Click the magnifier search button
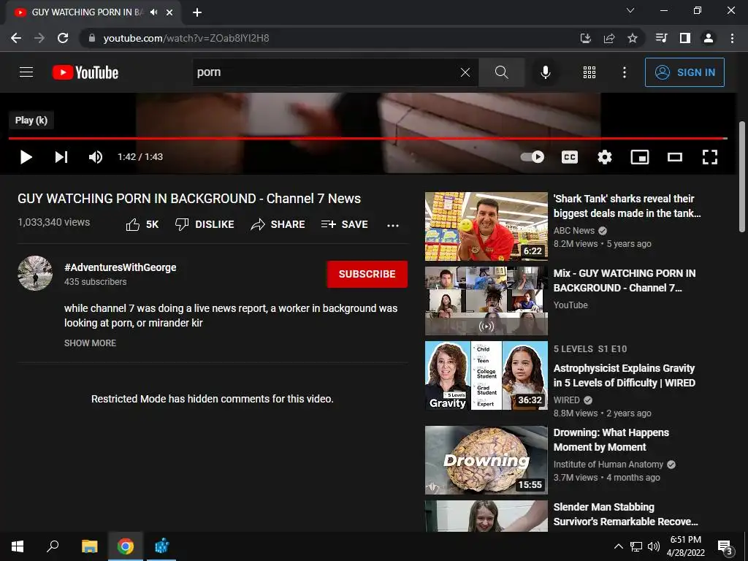The image size is (748, 561). coord(501,72)
